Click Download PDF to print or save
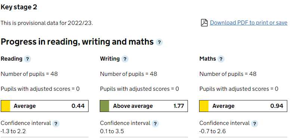 tap(249, 23)
